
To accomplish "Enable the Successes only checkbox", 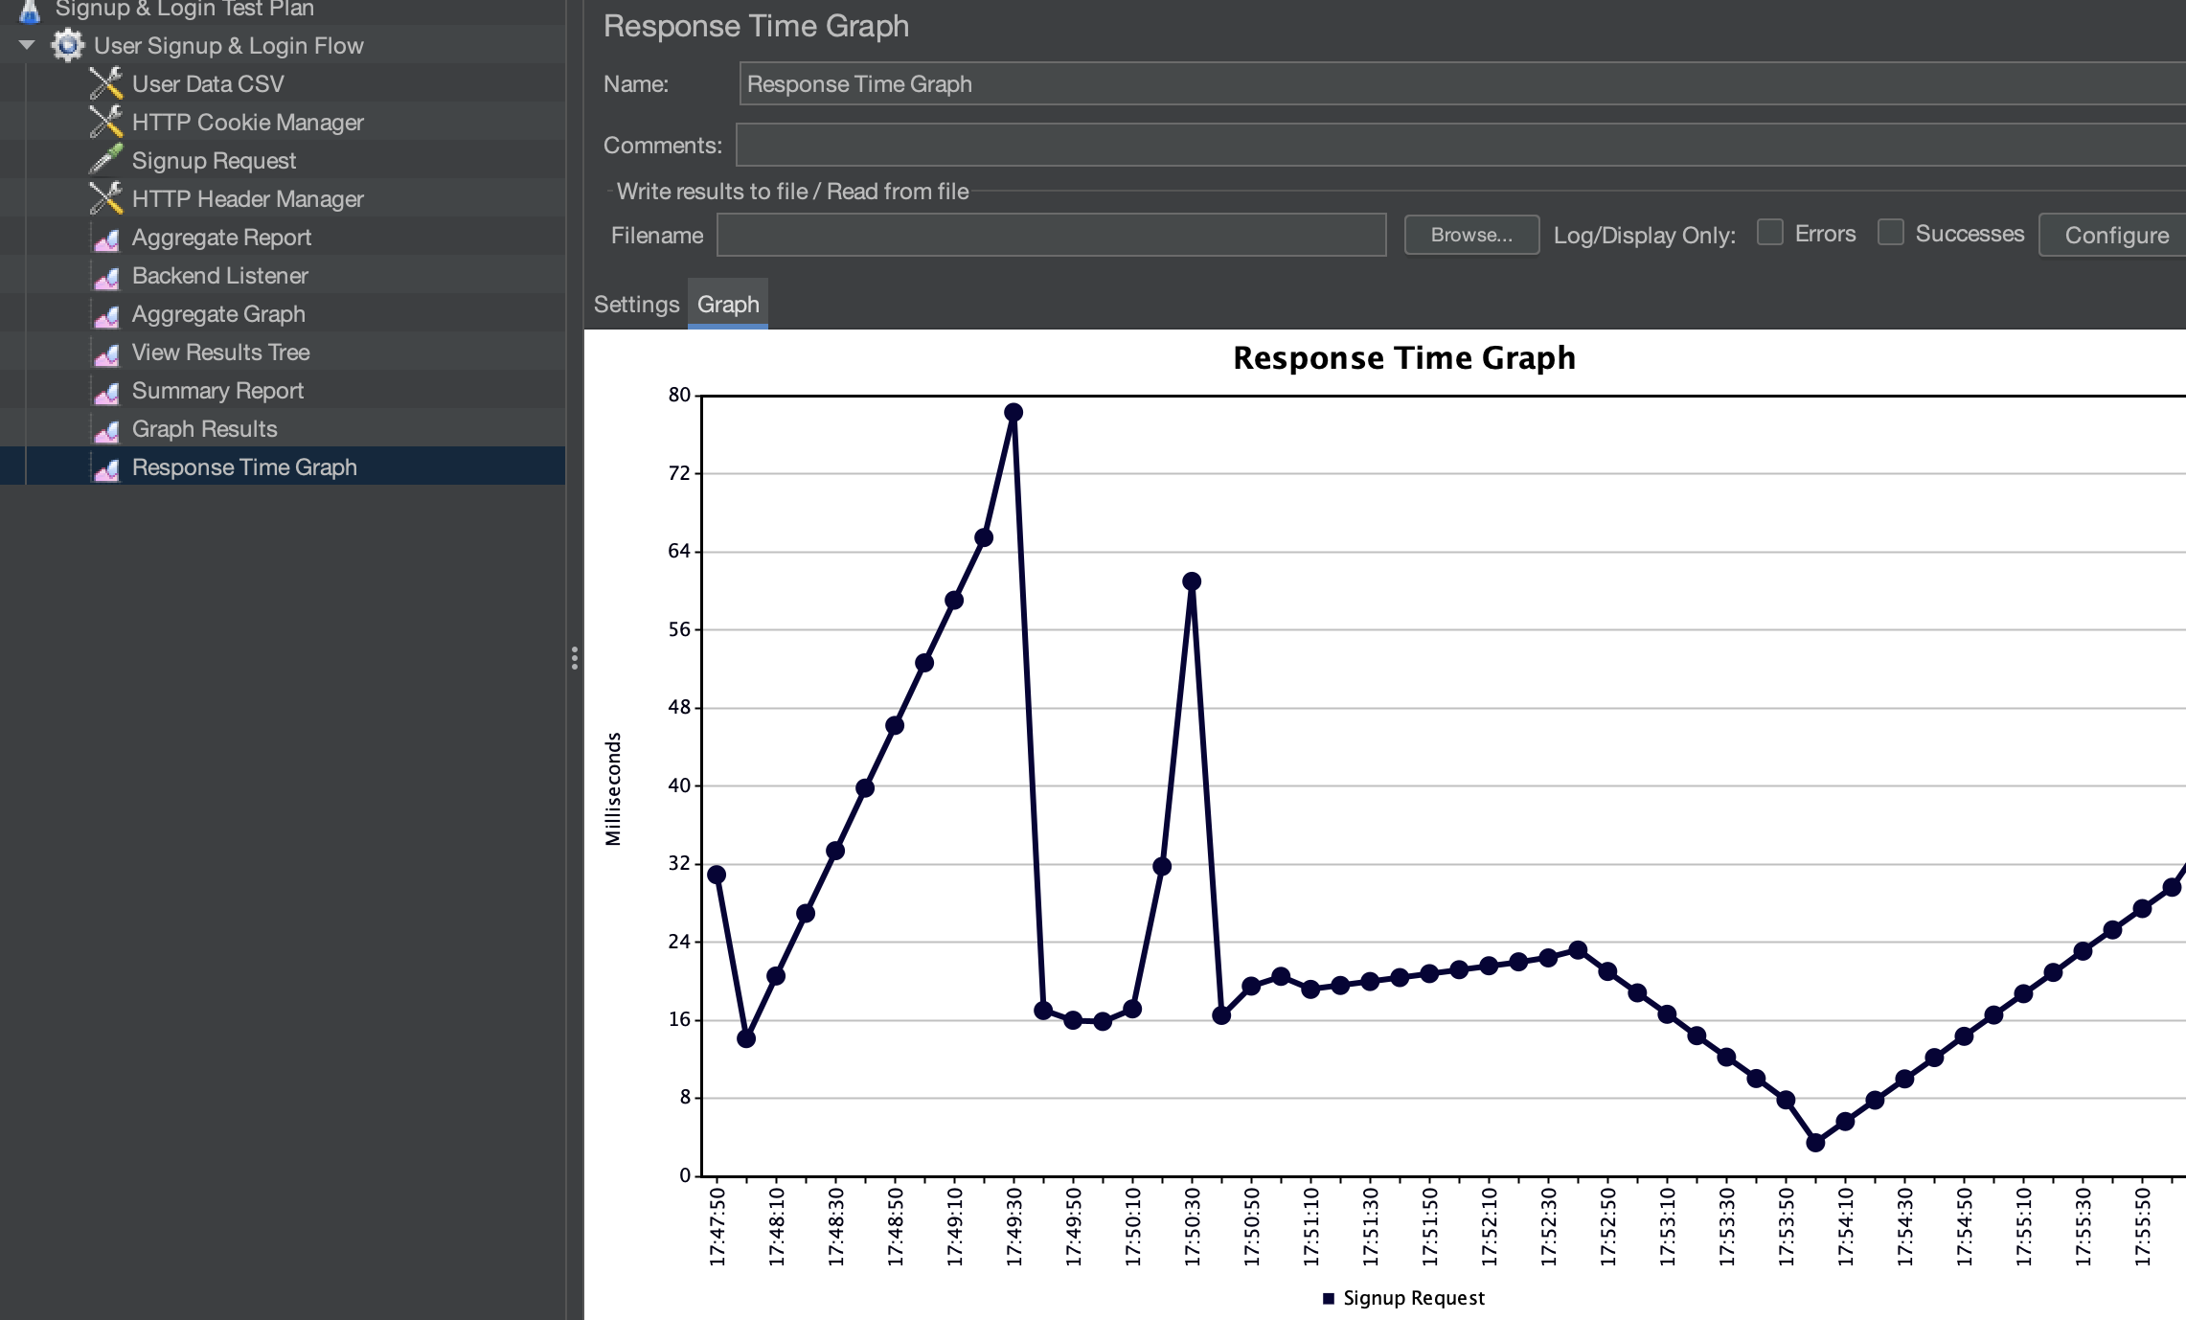I will [1891, 233].
